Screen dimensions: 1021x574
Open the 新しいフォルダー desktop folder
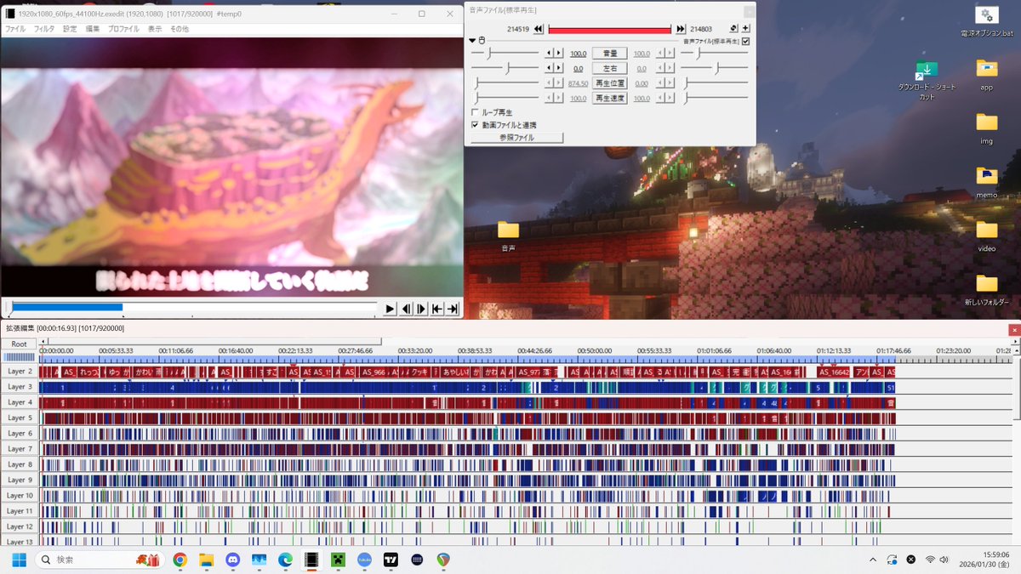tap(986, 289)
